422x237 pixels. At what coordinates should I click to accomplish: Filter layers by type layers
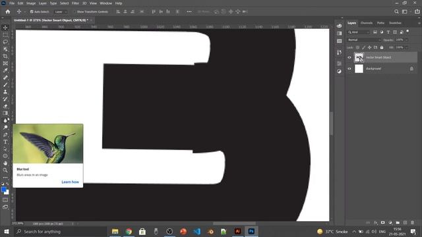(x=388, y=32)
